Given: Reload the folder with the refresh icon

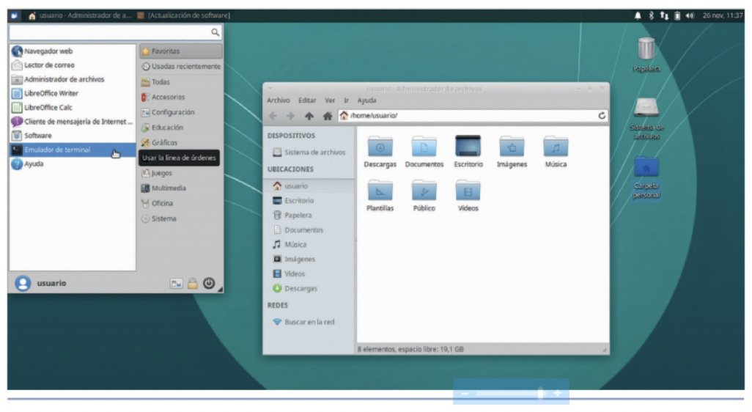Looking at the screenshot, I should pyautogui.click(x=602, y=116).
